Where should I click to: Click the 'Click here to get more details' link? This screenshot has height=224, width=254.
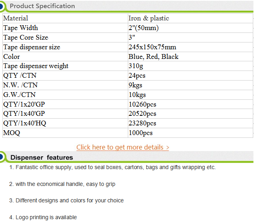(x=120, y=147)
